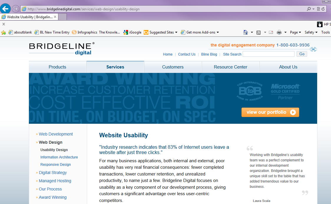Screen dimensions: 331x204
Task: Open the iGoogle favorite
Action: [132, 32]
